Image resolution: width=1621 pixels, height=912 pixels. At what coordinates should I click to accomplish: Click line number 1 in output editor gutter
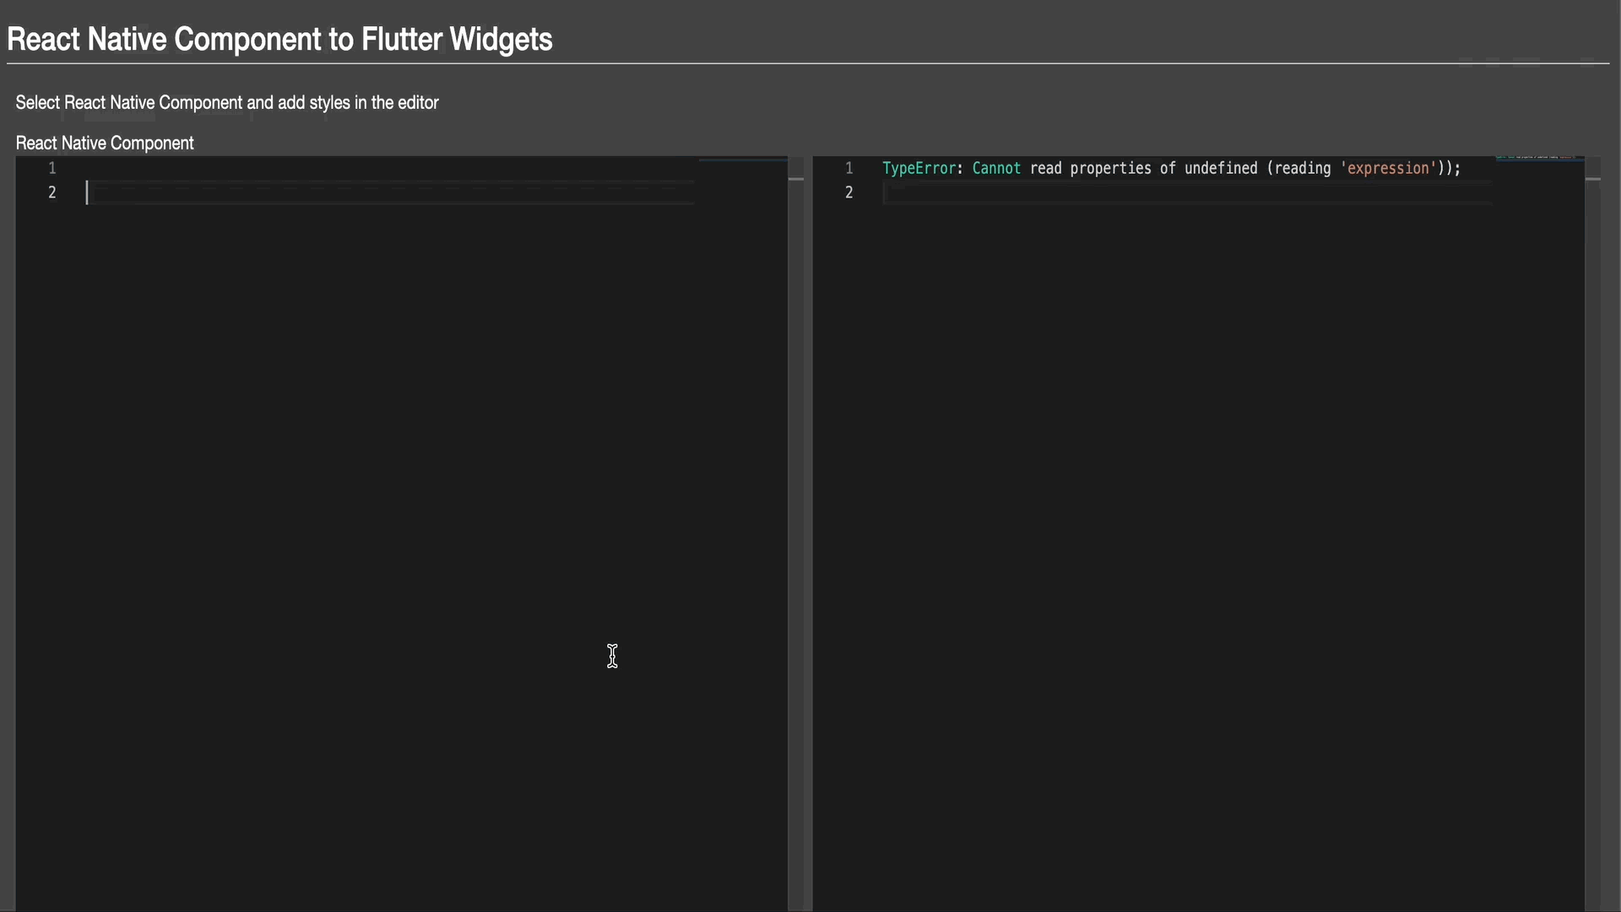pyautogui.click(x=848, y=168)
